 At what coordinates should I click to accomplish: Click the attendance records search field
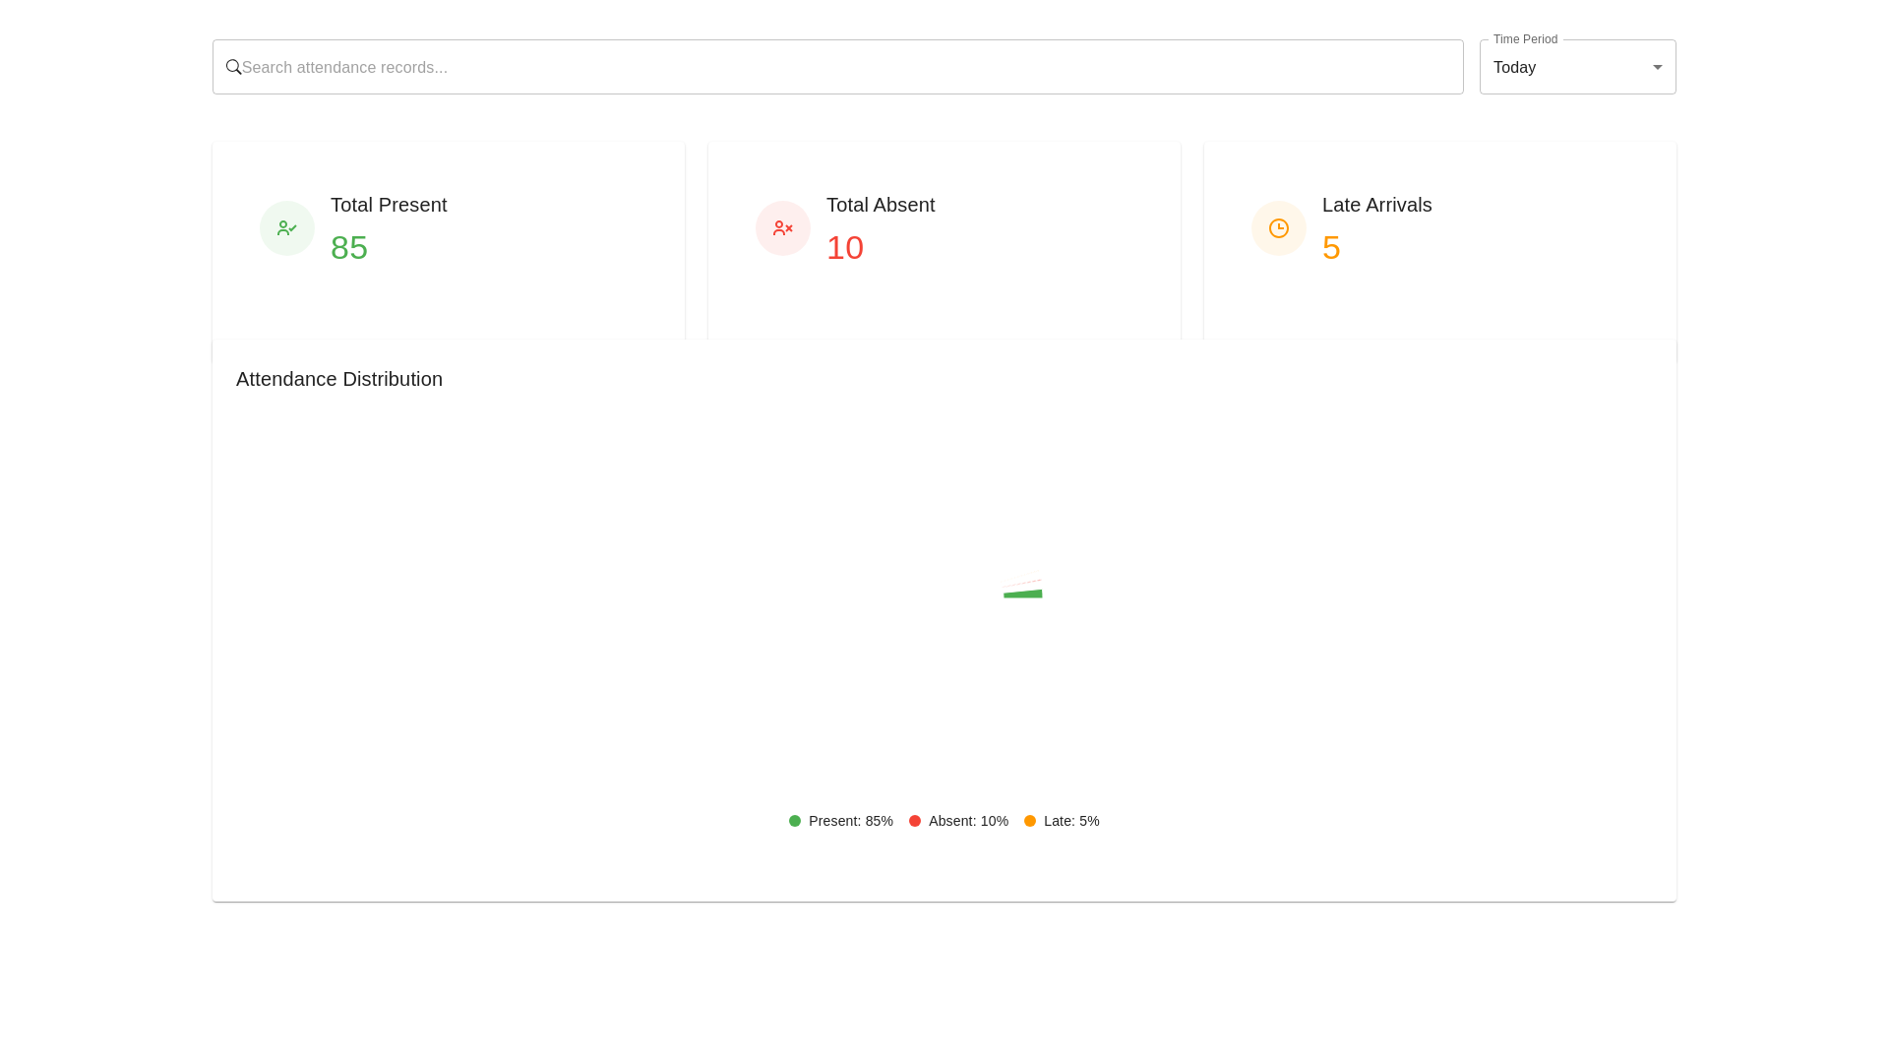coord(836,67)
